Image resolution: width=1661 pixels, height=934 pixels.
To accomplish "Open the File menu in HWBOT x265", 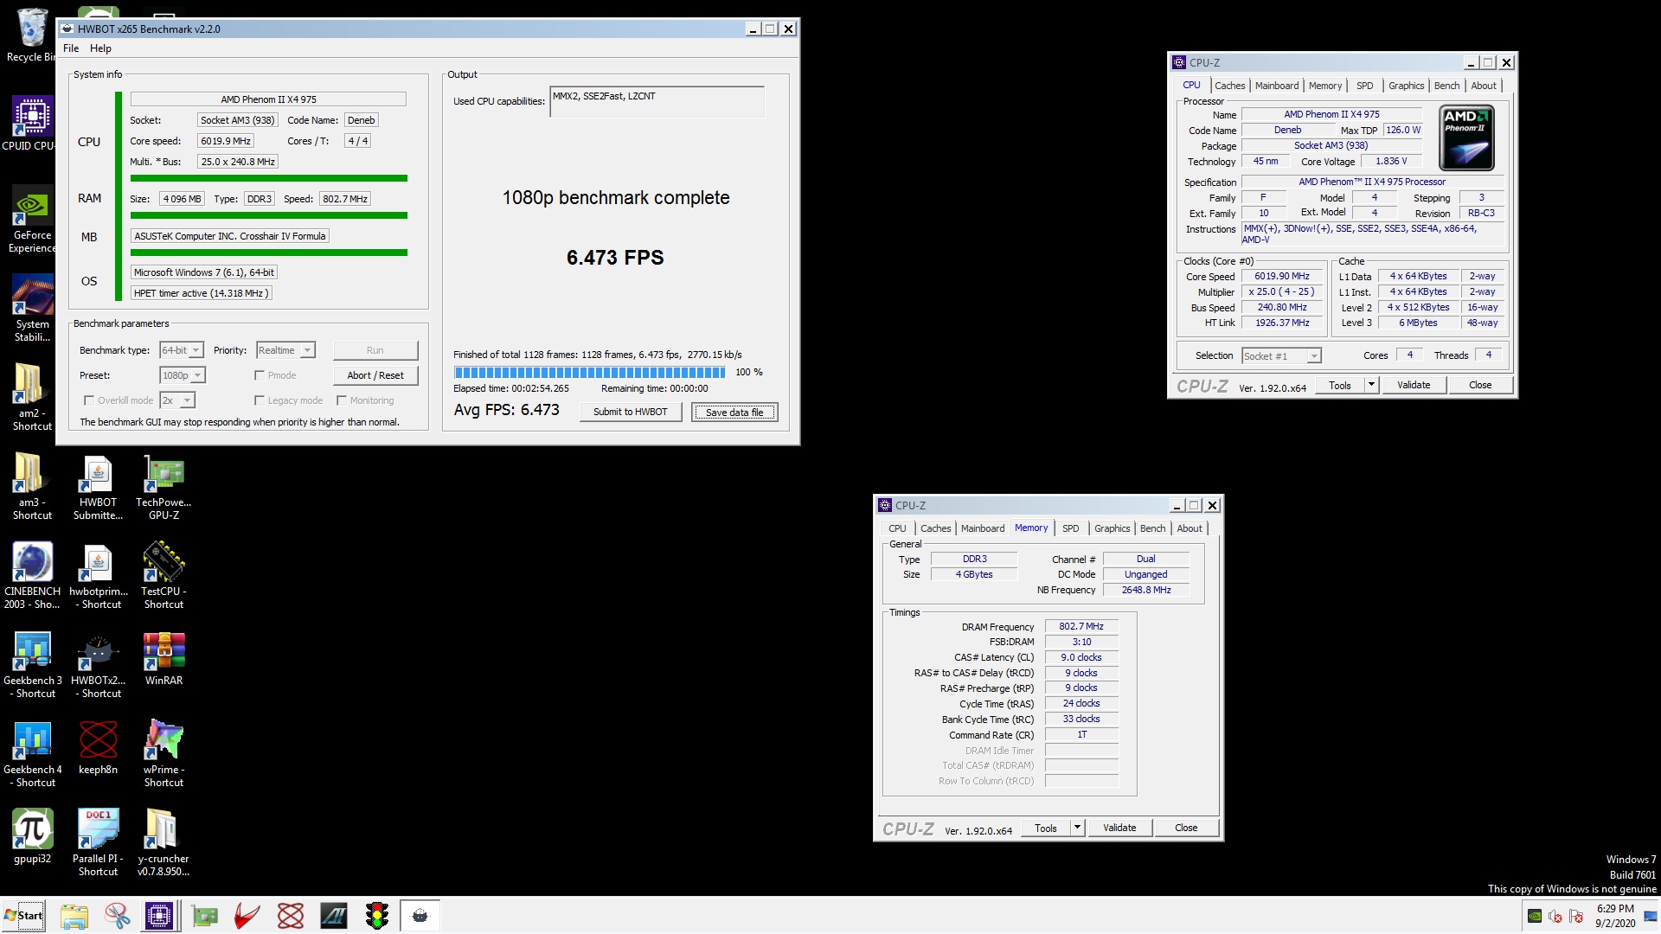I will (71, 48).
